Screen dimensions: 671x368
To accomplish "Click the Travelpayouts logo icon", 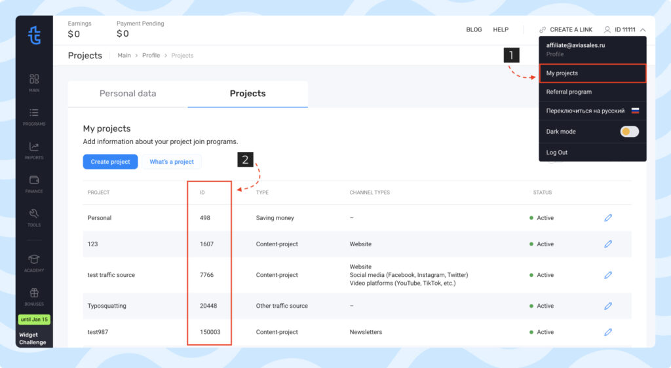I will coord(34,35).
